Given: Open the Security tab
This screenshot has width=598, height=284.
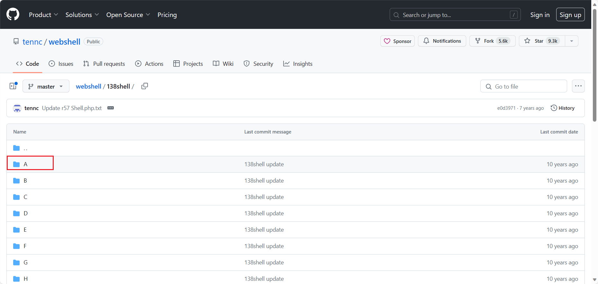Looking at the screenshot, I should pos(258,64).
